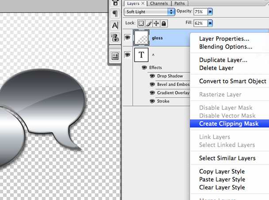
Task: Open the Fill slider arrow
Action: click(x=210, y=23)
